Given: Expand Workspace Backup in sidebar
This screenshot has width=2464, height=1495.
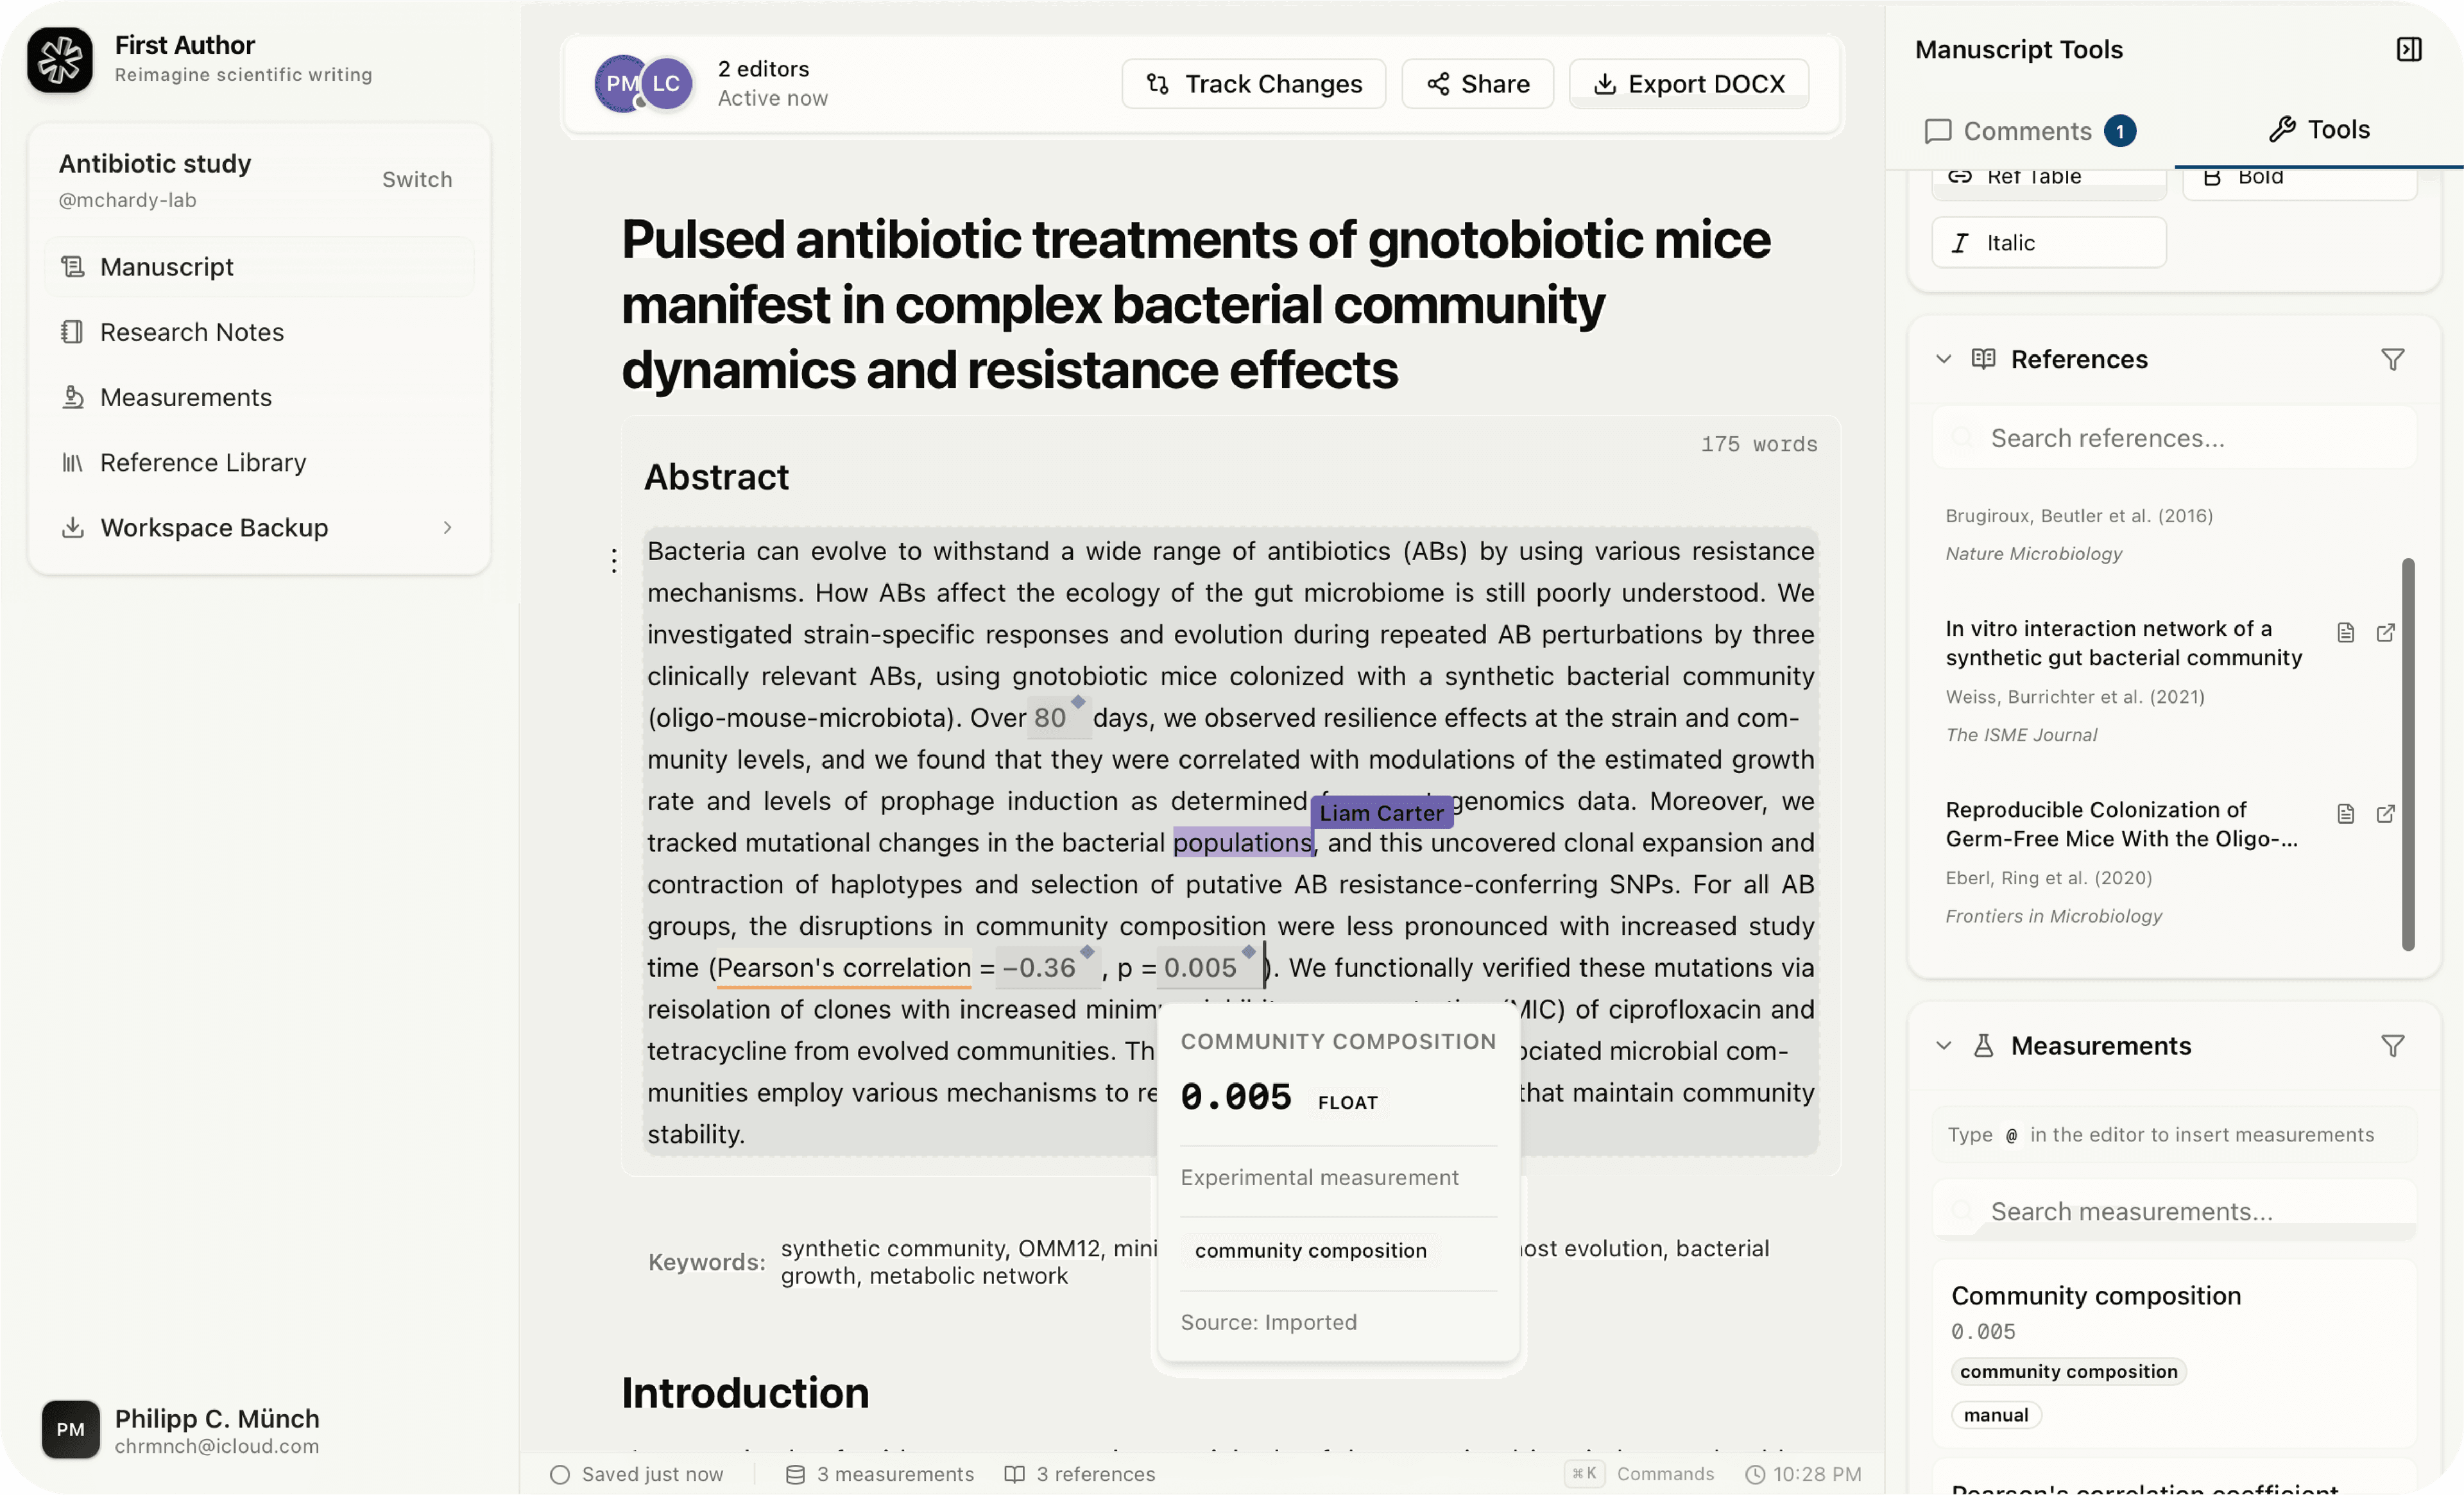Looking at the screenshot, I should [x=447, y=527].
